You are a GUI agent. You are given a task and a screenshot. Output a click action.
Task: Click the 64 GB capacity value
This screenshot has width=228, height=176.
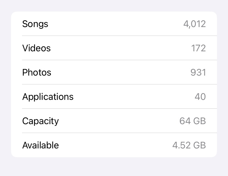[x=192, y=121]
